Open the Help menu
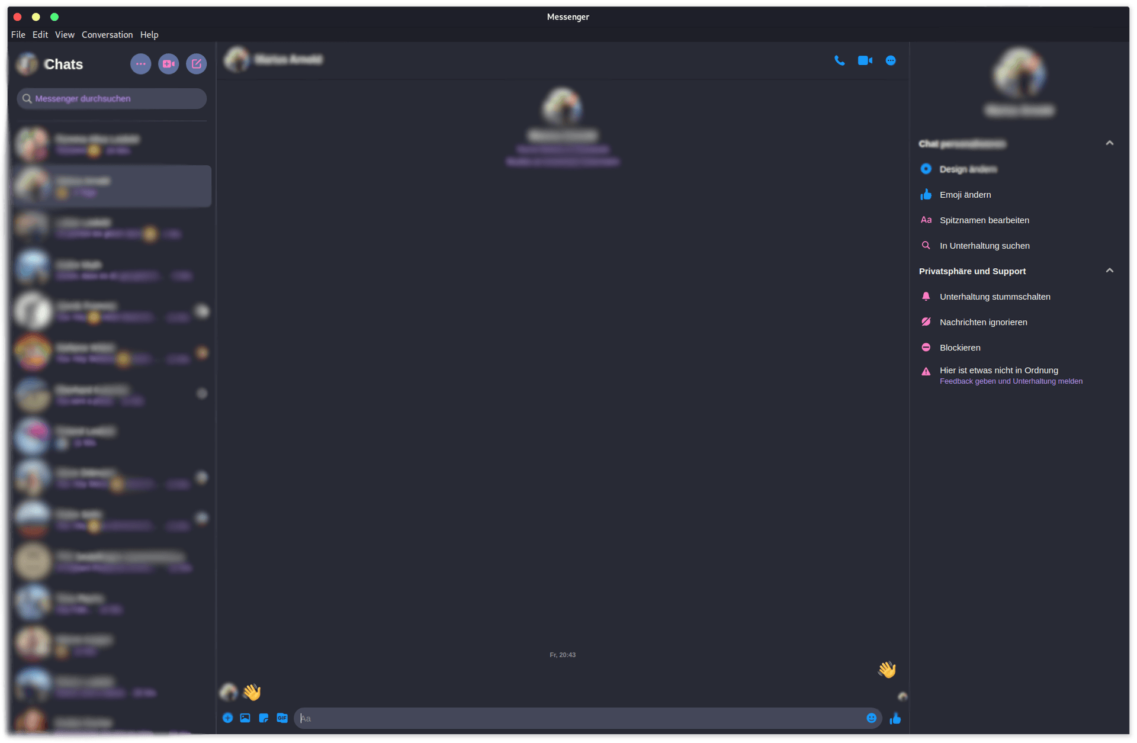Screen dimensions: 1137x743 (x=149, y=35)
